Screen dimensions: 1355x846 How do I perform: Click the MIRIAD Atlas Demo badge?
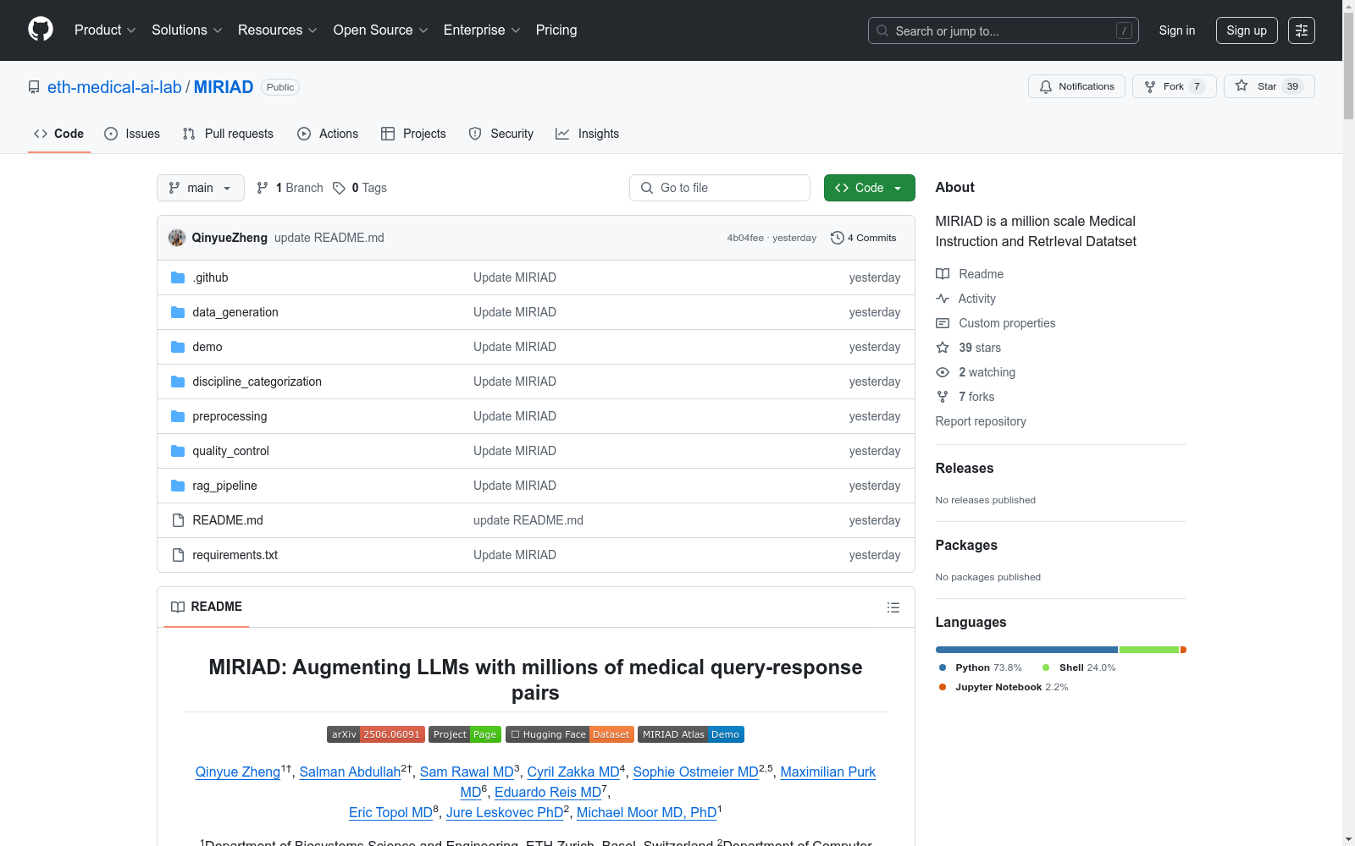[691, 734]
